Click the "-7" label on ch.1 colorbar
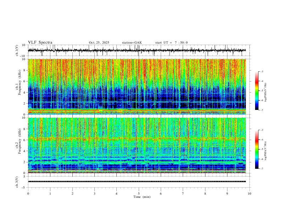The image size is (281, 217). [261, 110]
